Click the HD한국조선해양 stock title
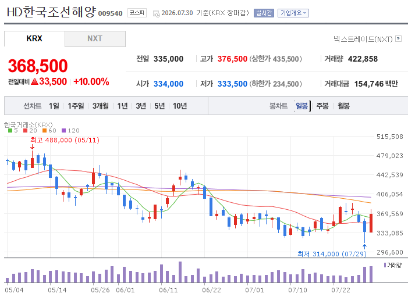Viewport: 408px width, 297px height. point(52,12)
